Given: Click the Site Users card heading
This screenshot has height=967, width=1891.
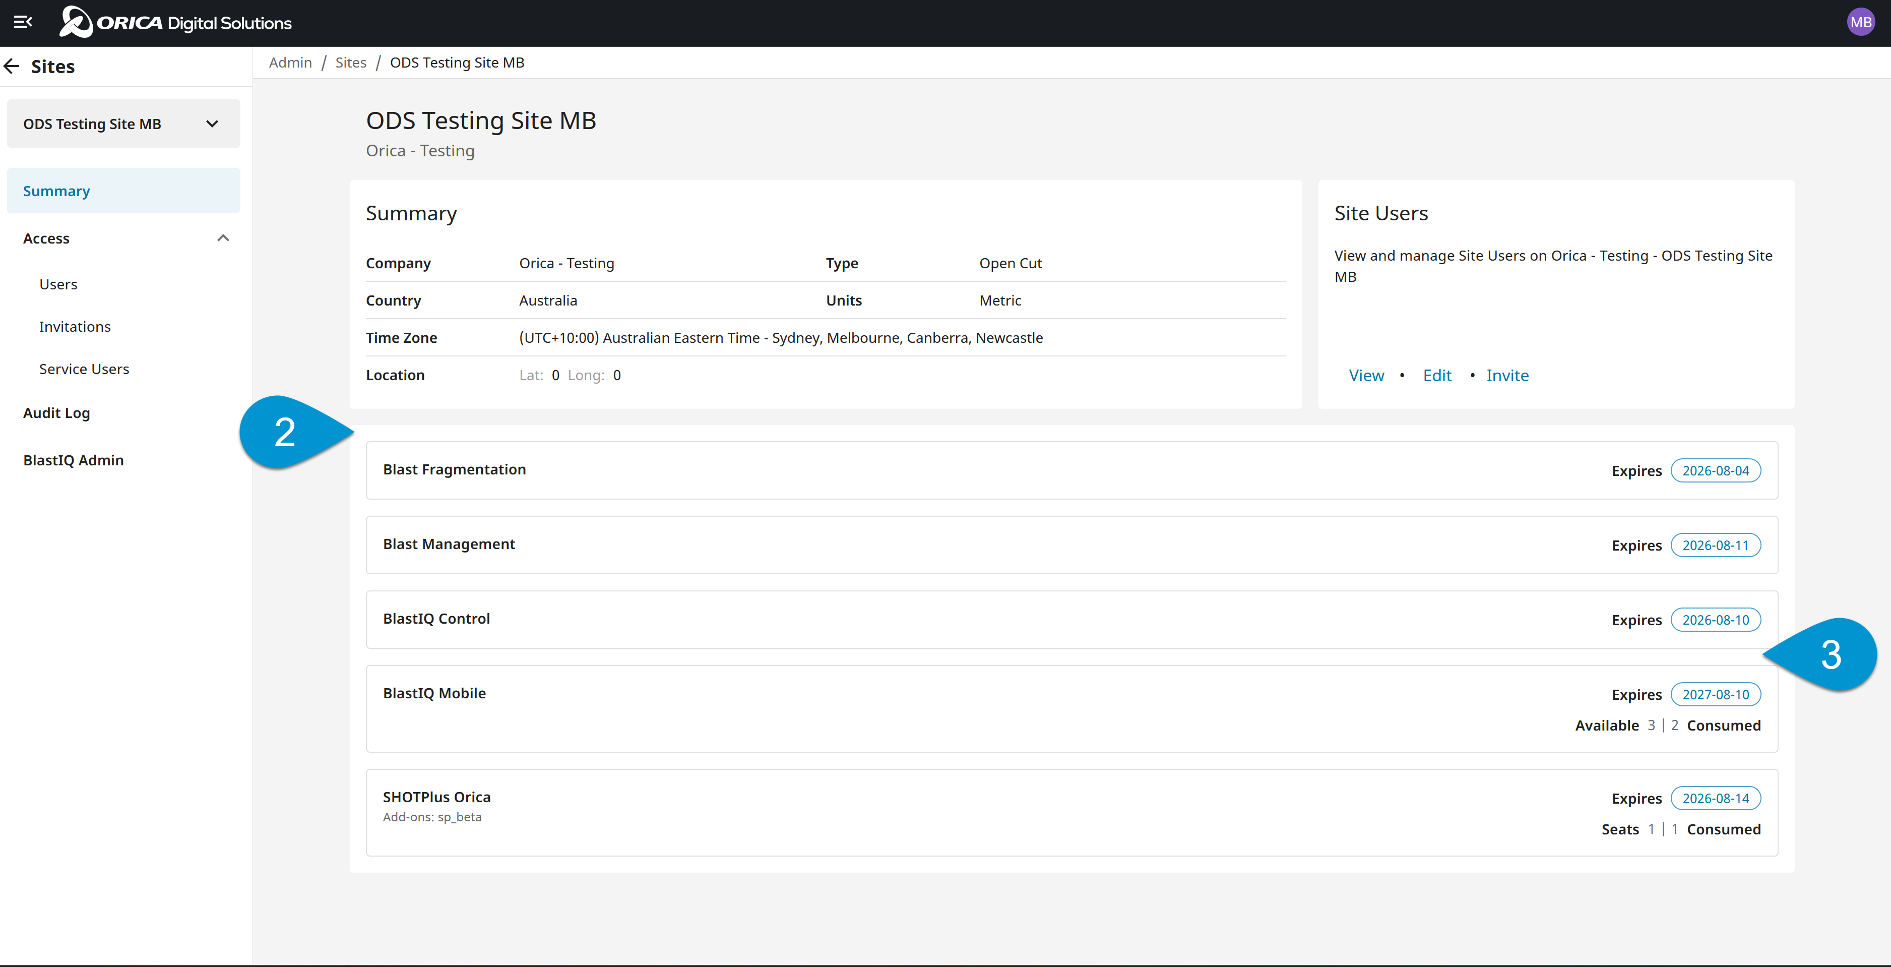Looking at the screenshot, I should coord(1381,213).
